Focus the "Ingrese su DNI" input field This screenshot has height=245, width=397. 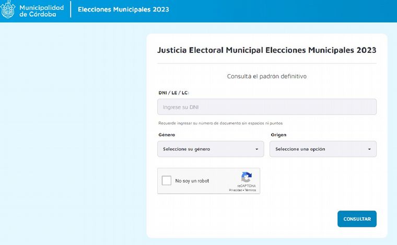(266, 107)
